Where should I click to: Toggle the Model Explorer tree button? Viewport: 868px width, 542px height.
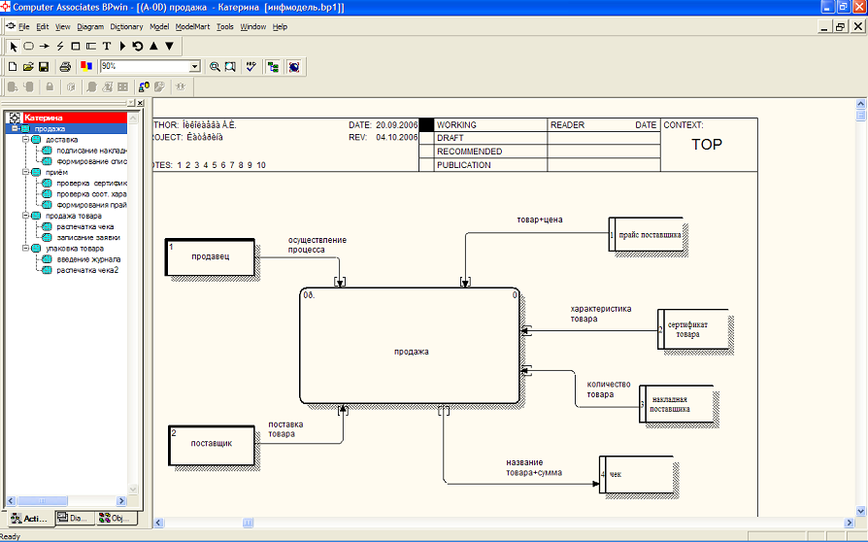pyautogui.click(x=273, y=66)
